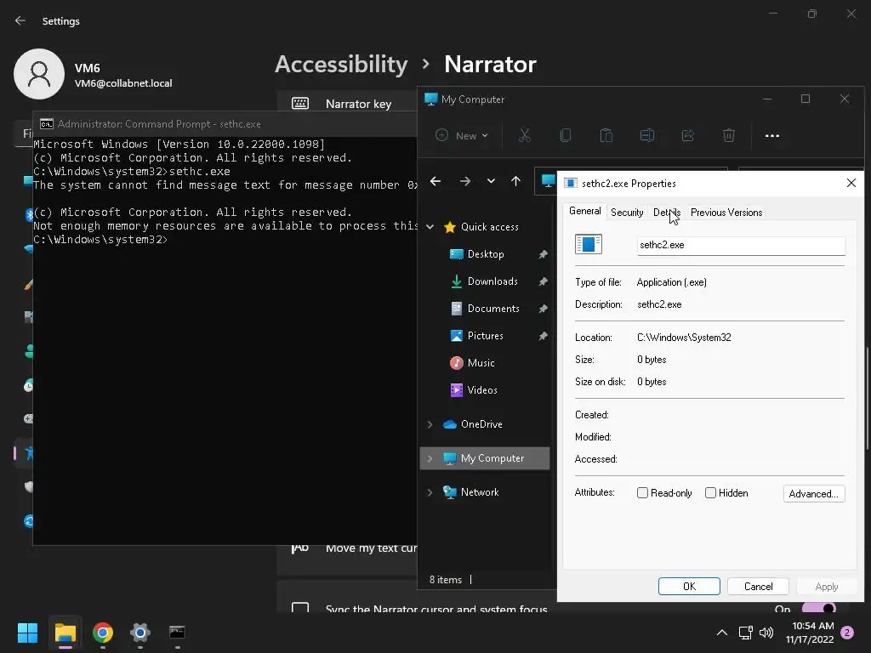Expand the OneDrive tree node
Screen dimensions: 871x653
[430, 424]
